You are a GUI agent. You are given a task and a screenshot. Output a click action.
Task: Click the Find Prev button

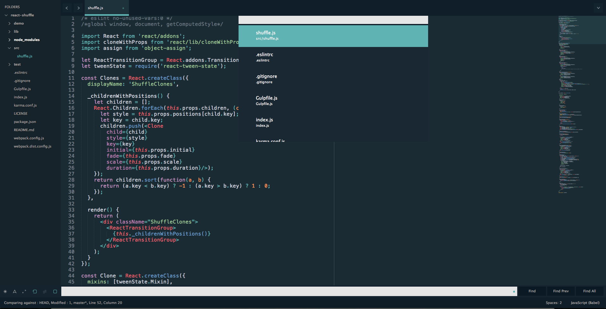coord(561,291)
